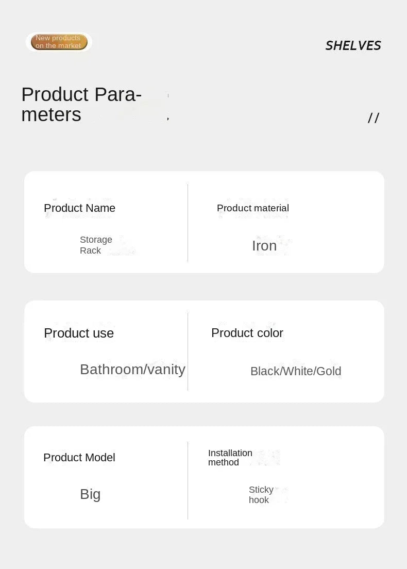Click the 'Product color' label
The height and width of the screenshot is (569, 407).
pyautogui.click(x=247, y=333)
